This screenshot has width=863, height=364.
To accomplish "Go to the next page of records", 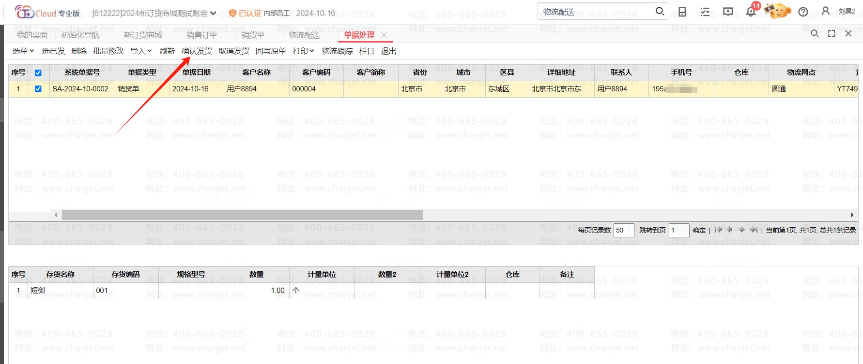I will coord(742,230).
